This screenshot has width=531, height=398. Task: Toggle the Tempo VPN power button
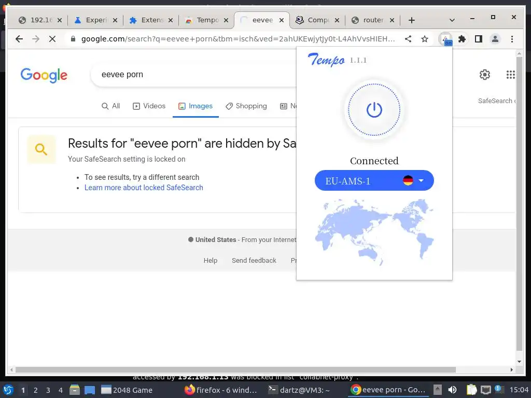pyautogui.click(x=374, y=110)
